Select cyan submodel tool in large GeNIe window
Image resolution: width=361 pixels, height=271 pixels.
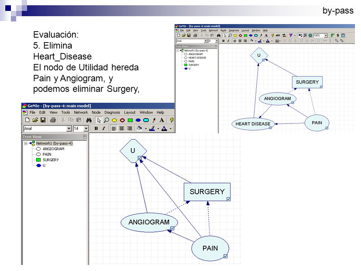pyautogui.click(x=146, y=120)
